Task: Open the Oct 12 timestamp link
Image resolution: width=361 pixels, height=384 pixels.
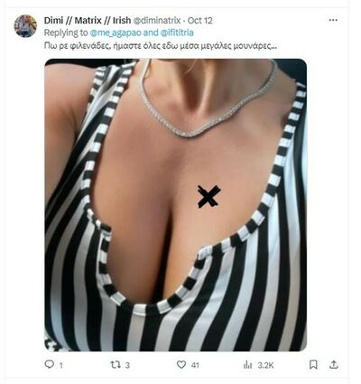Action: (200, 21)
